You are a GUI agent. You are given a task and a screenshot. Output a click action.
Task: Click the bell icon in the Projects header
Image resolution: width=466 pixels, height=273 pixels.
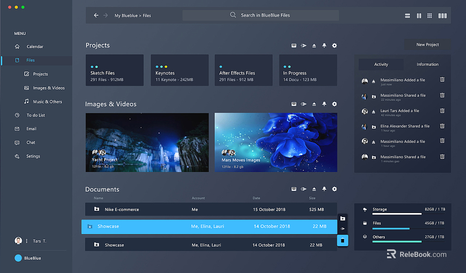click(324, 46)
